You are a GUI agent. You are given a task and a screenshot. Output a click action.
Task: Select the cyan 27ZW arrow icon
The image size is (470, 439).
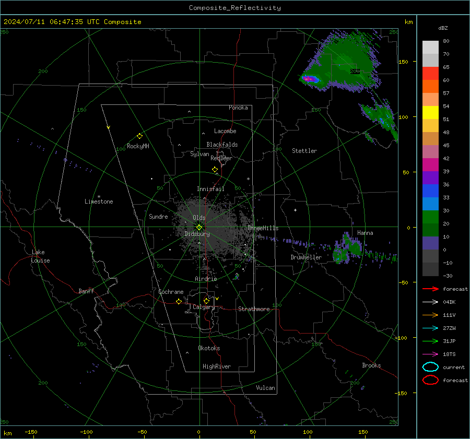(x=430, y=328)
